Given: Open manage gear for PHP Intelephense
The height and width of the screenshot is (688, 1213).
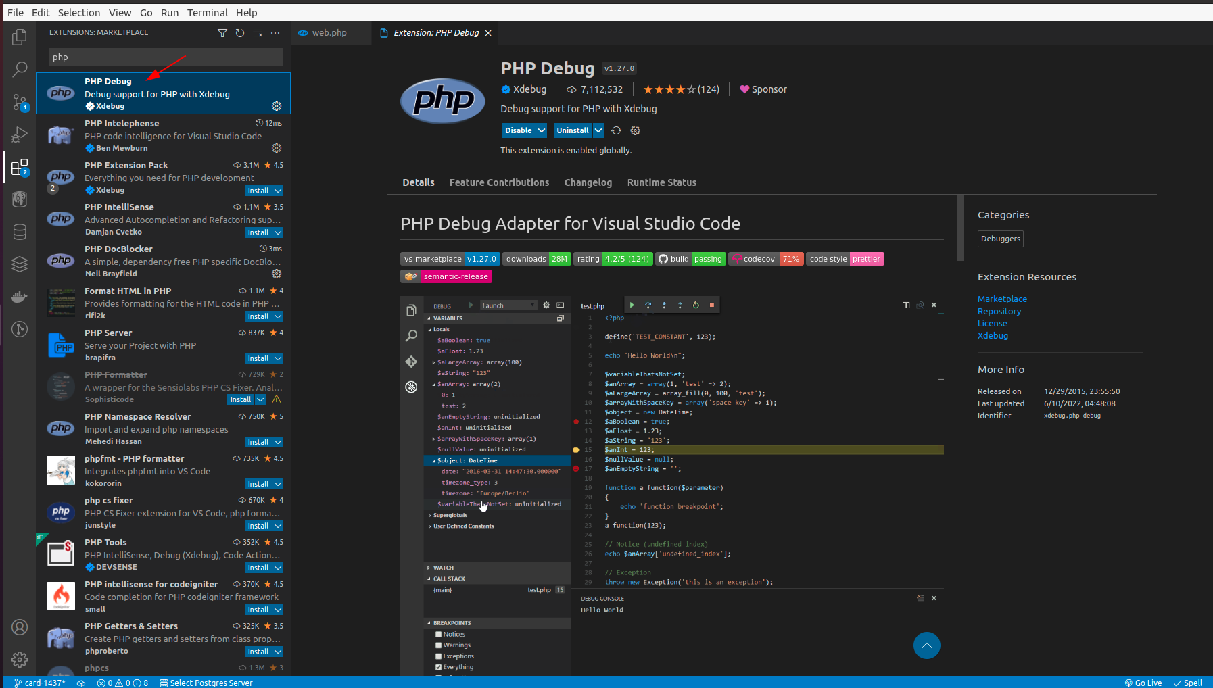Looking at the screenshot, I should [x=277, y=148].
